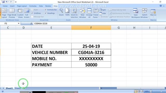Viewport: 166px width, 93px height.
Task: Open the Page Layout workbook view
Action: (4, 13)
